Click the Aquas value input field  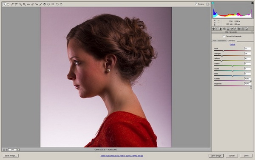247,69
